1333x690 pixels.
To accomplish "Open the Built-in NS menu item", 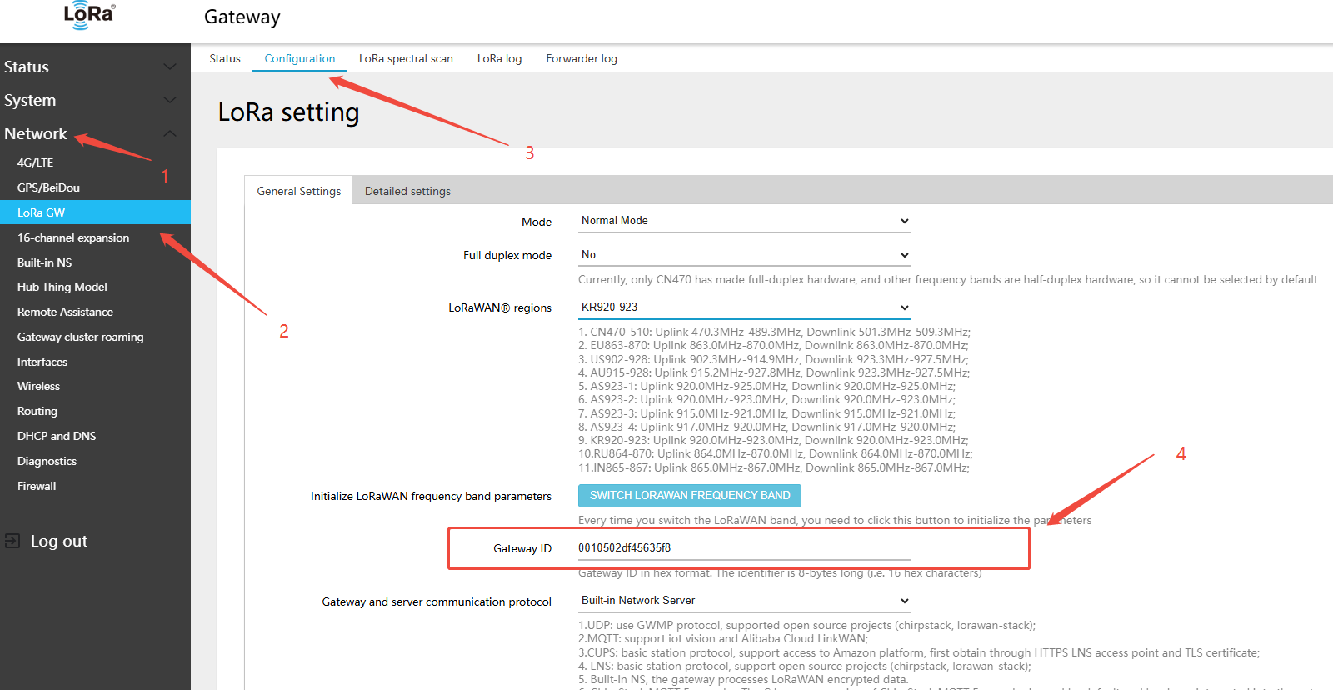I will (x=44, y=262).
